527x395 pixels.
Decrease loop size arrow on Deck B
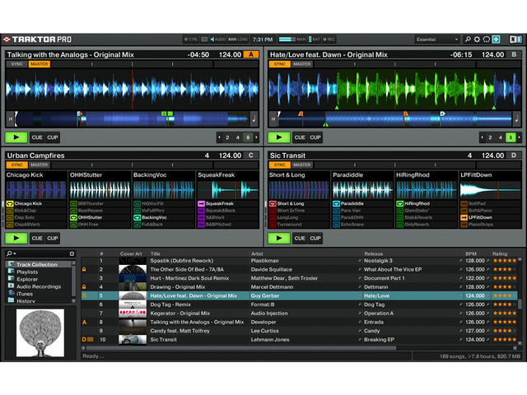pos(483,137)
